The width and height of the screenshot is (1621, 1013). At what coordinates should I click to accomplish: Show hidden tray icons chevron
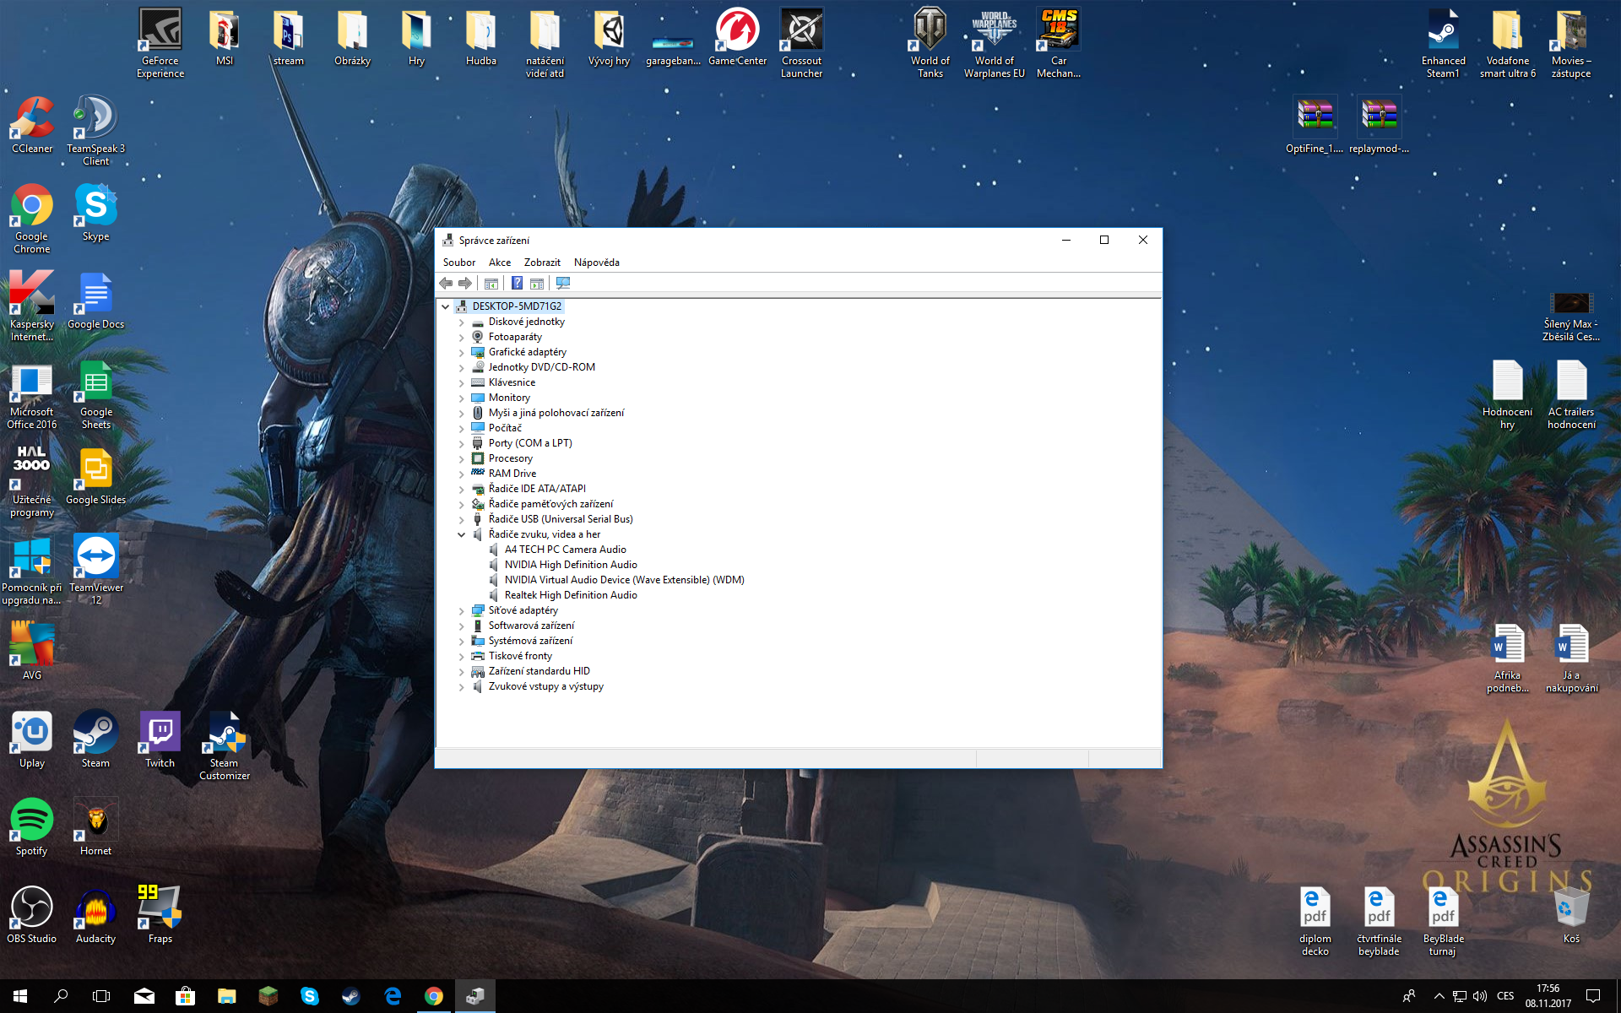point(1439,996)
